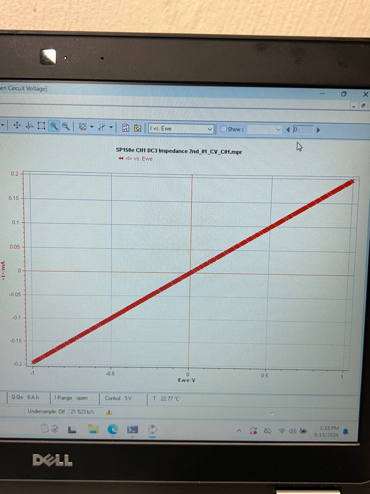Screen dimensions: 370x494
Task: Click the zoom out magnifier tool
Action: click(66, 126)
